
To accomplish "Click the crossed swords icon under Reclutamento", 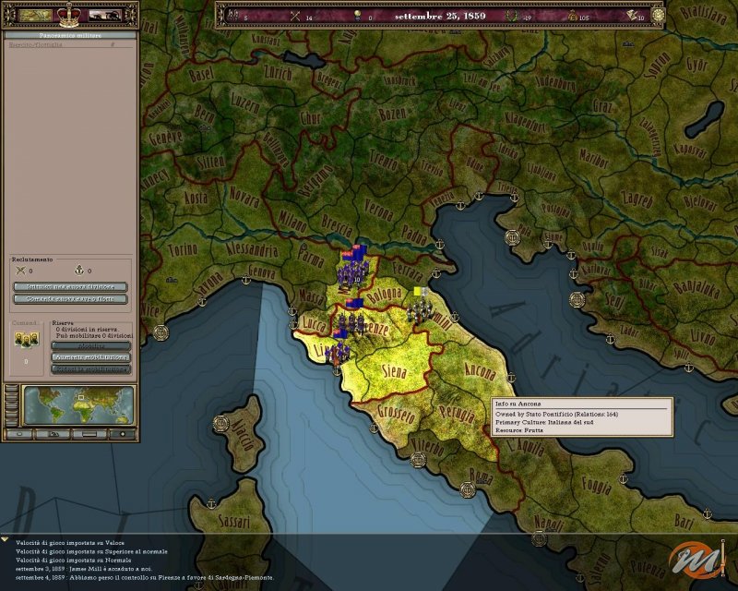I will pos(20,271).
